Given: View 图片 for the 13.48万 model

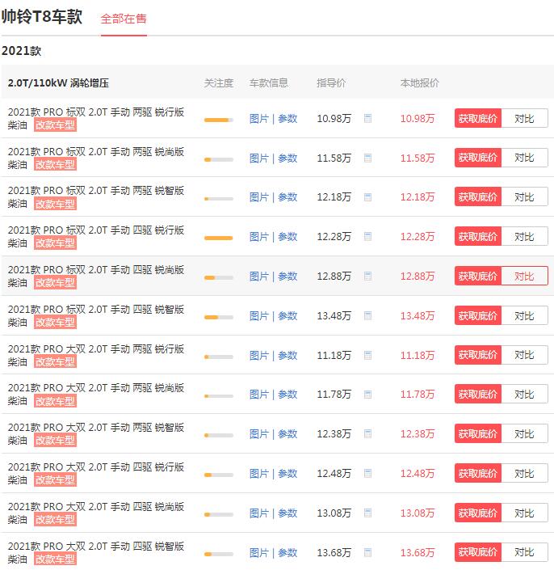Looking at the screenshot, I should 258,316.
